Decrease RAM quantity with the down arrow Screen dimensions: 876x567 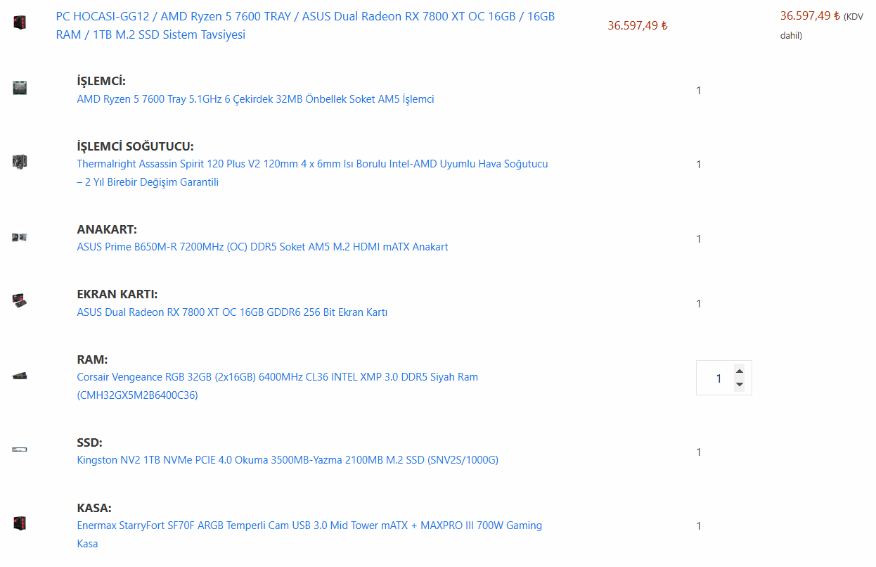(x=739, y=385)
